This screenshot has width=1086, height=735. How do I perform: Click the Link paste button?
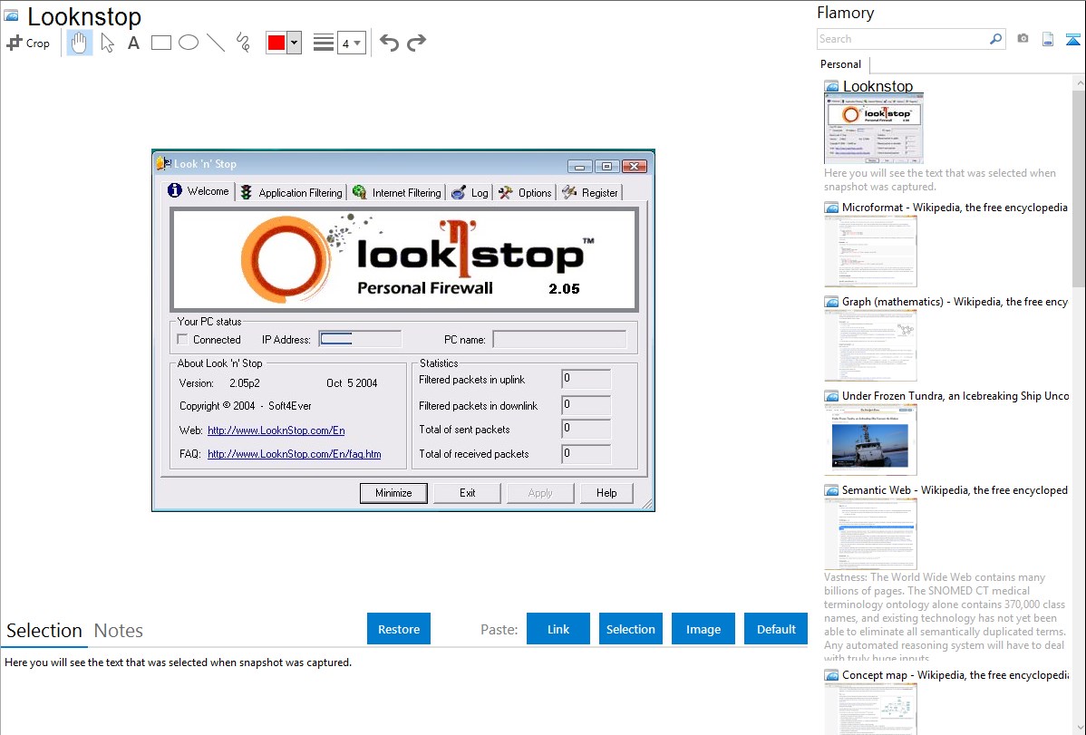click(x=558, y=629)
